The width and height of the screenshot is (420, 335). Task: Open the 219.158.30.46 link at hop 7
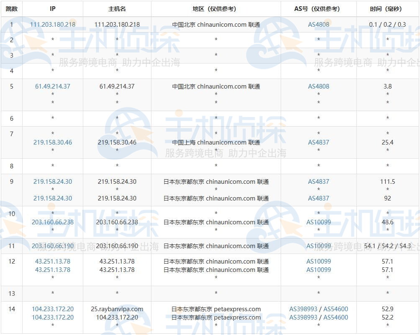pos(52,142)
